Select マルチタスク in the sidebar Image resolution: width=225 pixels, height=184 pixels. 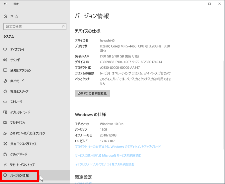point(35,123)
